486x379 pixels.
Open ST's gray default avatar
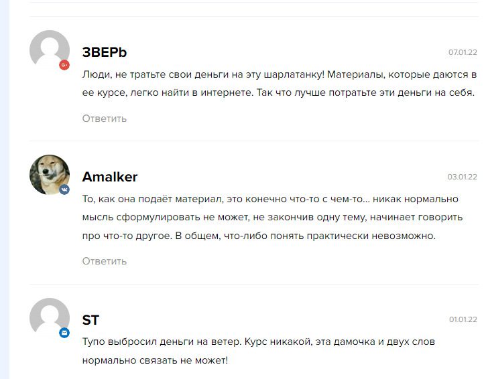(x=49, y=317)
